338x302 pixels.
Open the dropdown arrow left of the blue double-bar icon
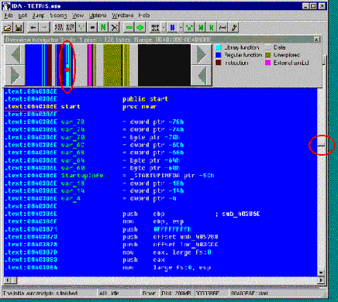click(164, 27)
